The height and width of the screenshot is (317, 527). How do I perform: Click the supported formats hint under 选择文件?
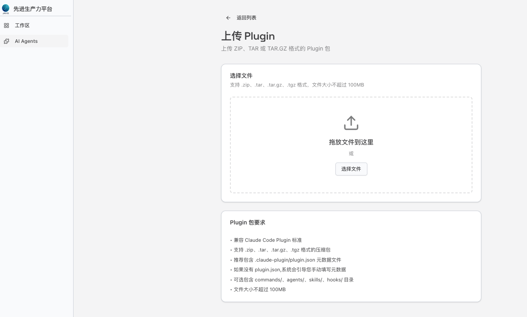tap(297, 85)
